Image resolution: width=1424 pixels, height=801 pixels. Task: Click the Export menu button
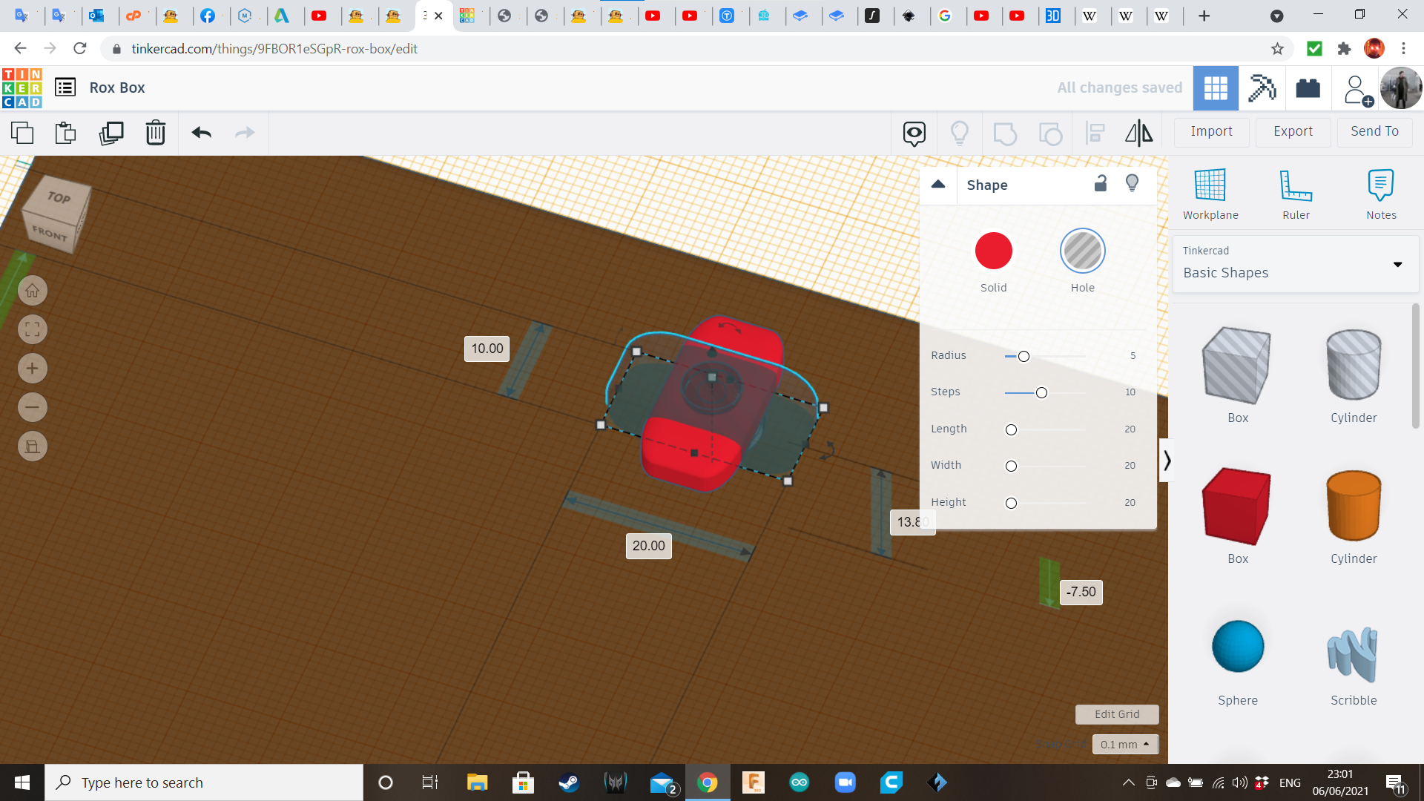(1293, 131)
